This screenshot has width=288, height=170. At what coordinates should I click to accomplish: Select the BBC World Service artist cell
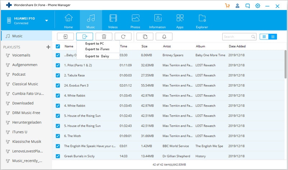[176, 146]
